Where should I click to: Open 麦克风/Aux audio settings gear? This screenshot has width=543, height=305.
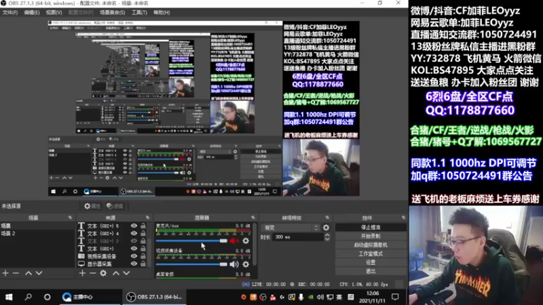pos(246,241)
